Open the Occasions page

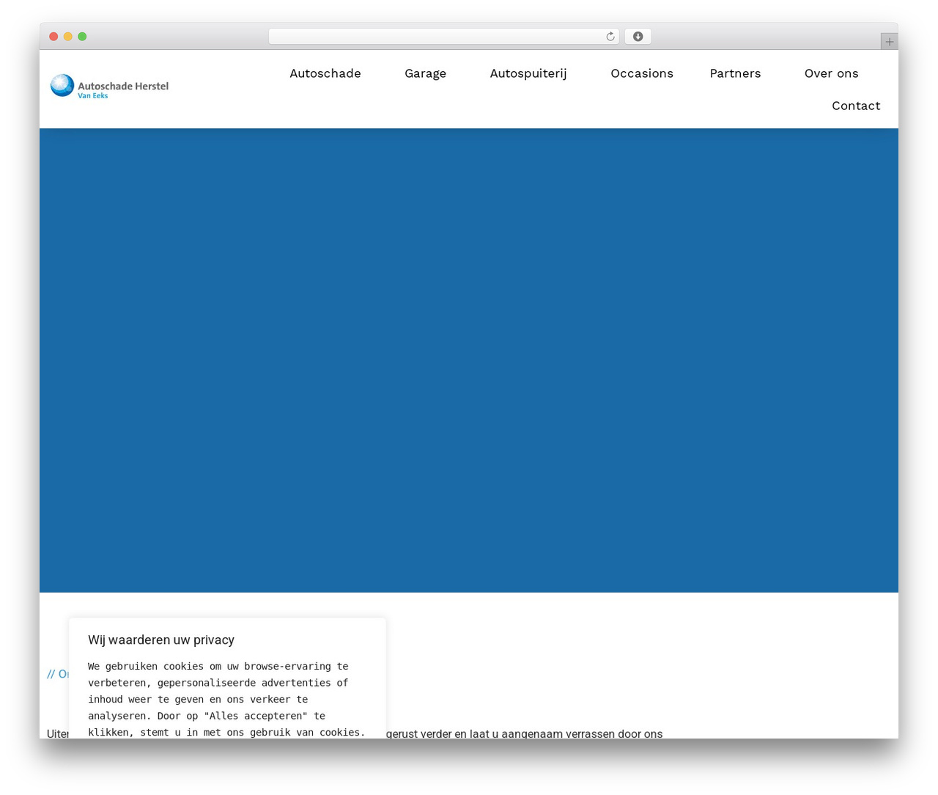pyautogui.click(x=642, y=73)
